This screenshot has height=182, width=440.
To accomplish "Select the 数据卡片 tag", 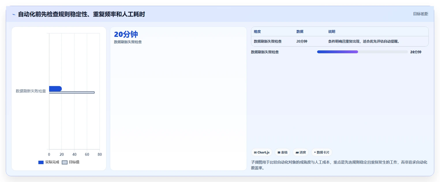I will (x=322, y=152).
